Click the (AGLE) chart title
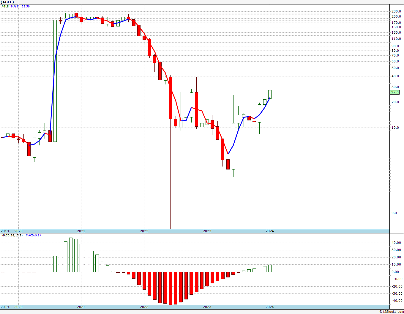404x314 pixels. [x=7, y=2]
